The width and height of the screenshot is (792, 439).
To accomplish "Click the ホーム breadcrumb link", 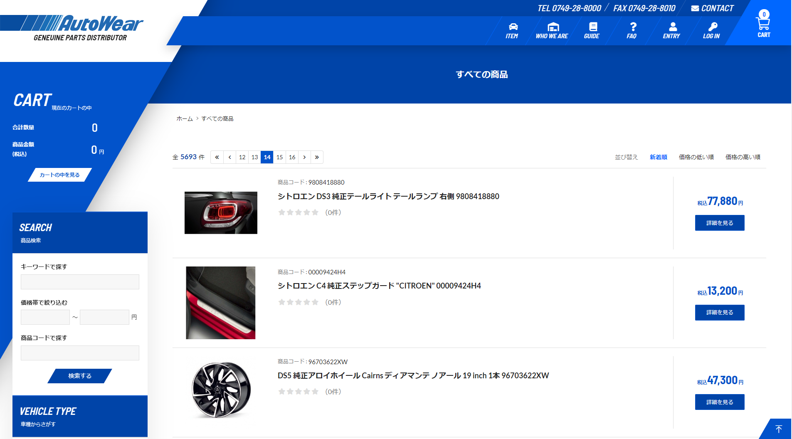I will [x=185, y=119].
